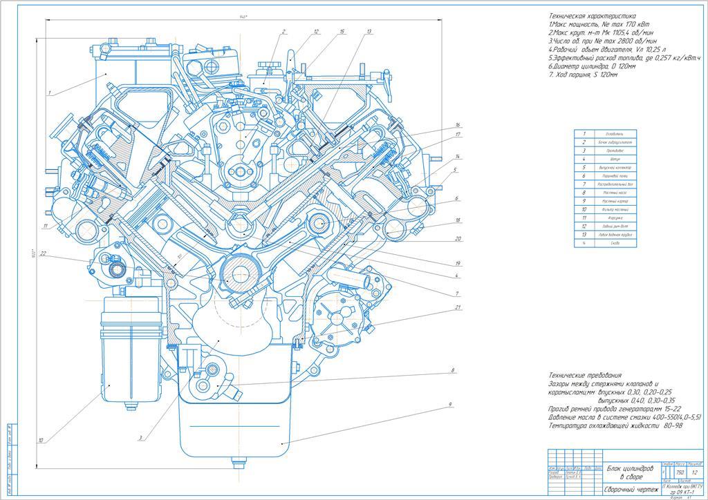
Task: Select the group code 'гр 09 КТ-1'
Action: click(681, 493)
